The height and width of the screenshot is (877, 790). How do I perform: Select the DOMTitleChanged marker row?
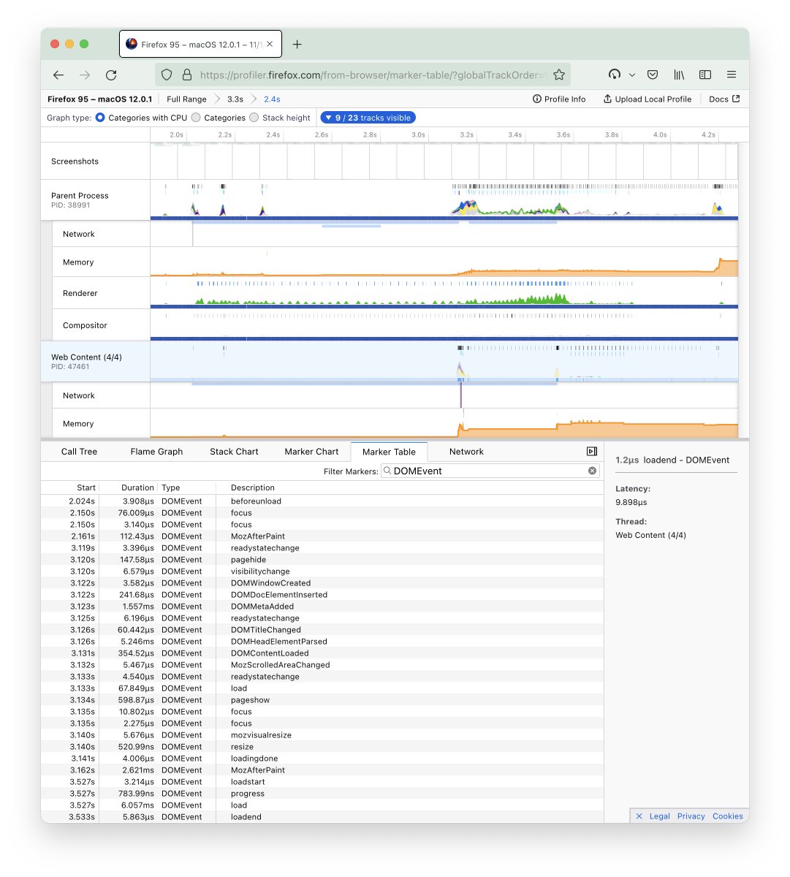322,630
